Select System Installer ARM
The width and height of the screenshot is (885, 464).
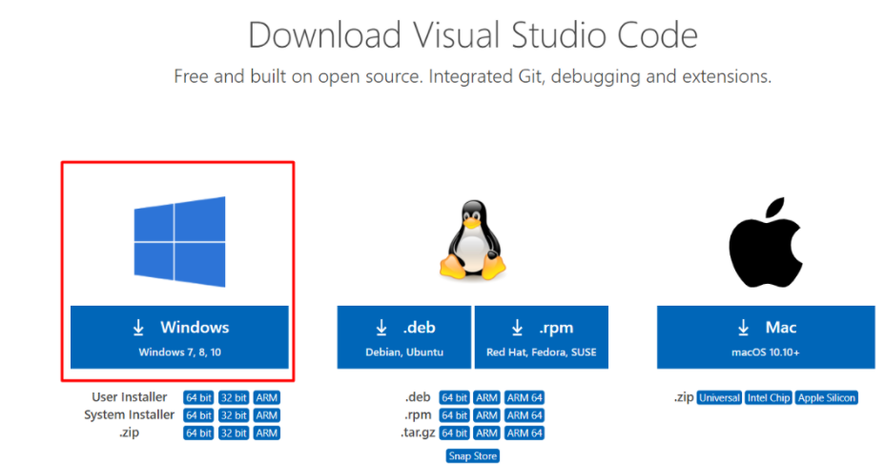tap(266, 415)
